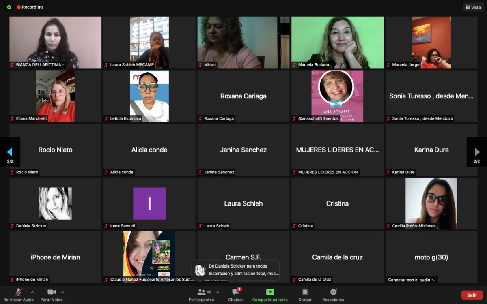The image size is (487, 304).
Task: Click muted mic icon beside Eliana Marchetti label
Action: click(13, 119)
